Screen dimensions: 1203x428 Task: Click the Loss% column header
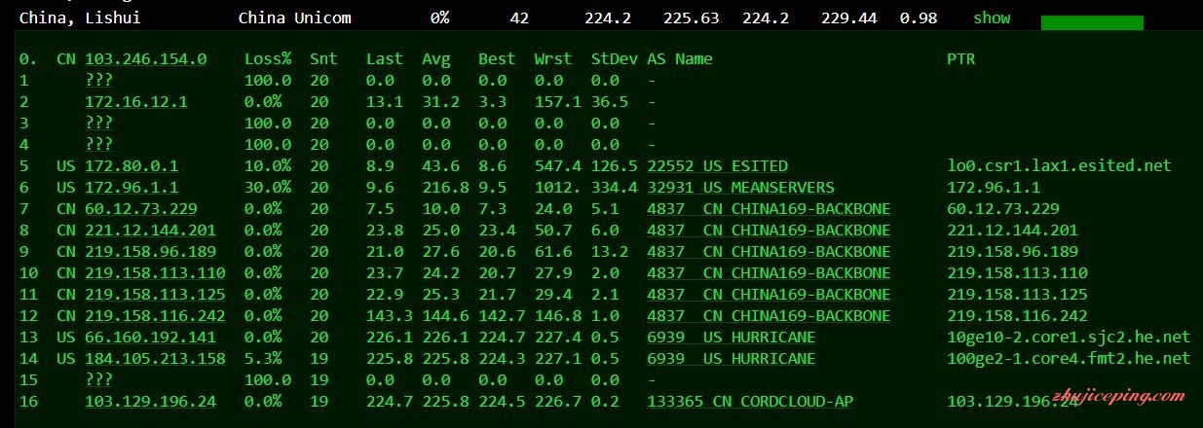[x=268, y=59]
